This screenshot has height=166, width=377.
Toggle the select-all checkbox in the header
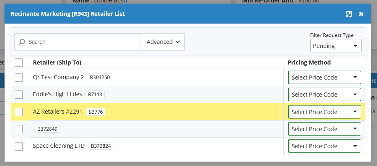19,63
